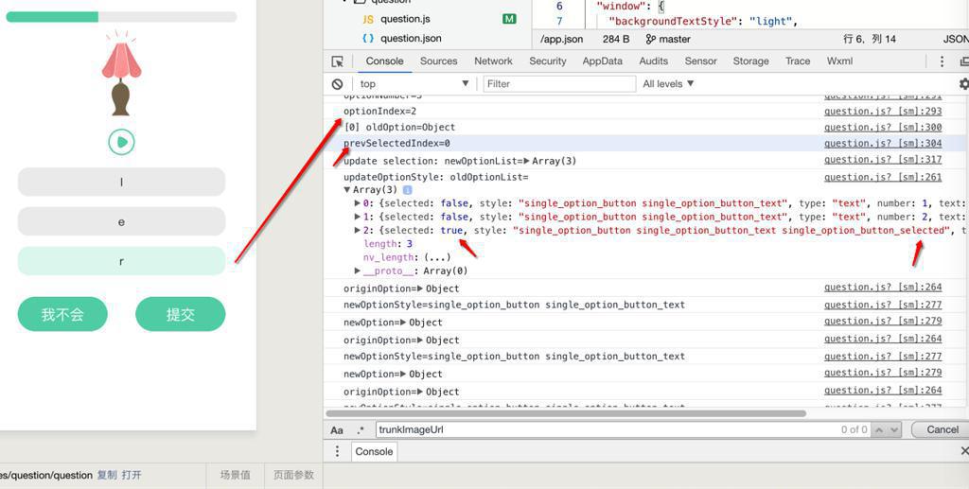The width and height of the screenshot is (969, 489).
Task: Cancel the console search
Action: 943,429
